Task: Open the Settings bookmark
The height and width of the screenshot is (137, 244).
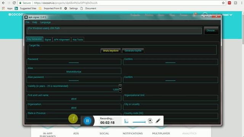Action: coord(71,8)
